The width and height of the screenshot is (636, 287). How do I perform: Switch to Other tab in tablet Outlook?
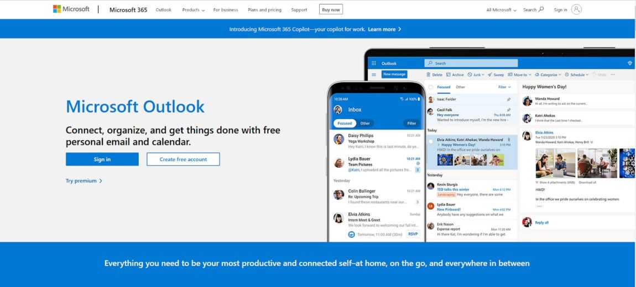(x=460, y=87)
